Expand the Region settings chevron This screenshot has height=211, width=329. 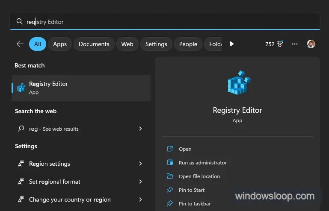click(x=141, y=164)
